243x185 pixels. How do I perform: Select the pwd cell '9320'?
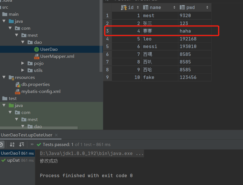pos(195,15)
